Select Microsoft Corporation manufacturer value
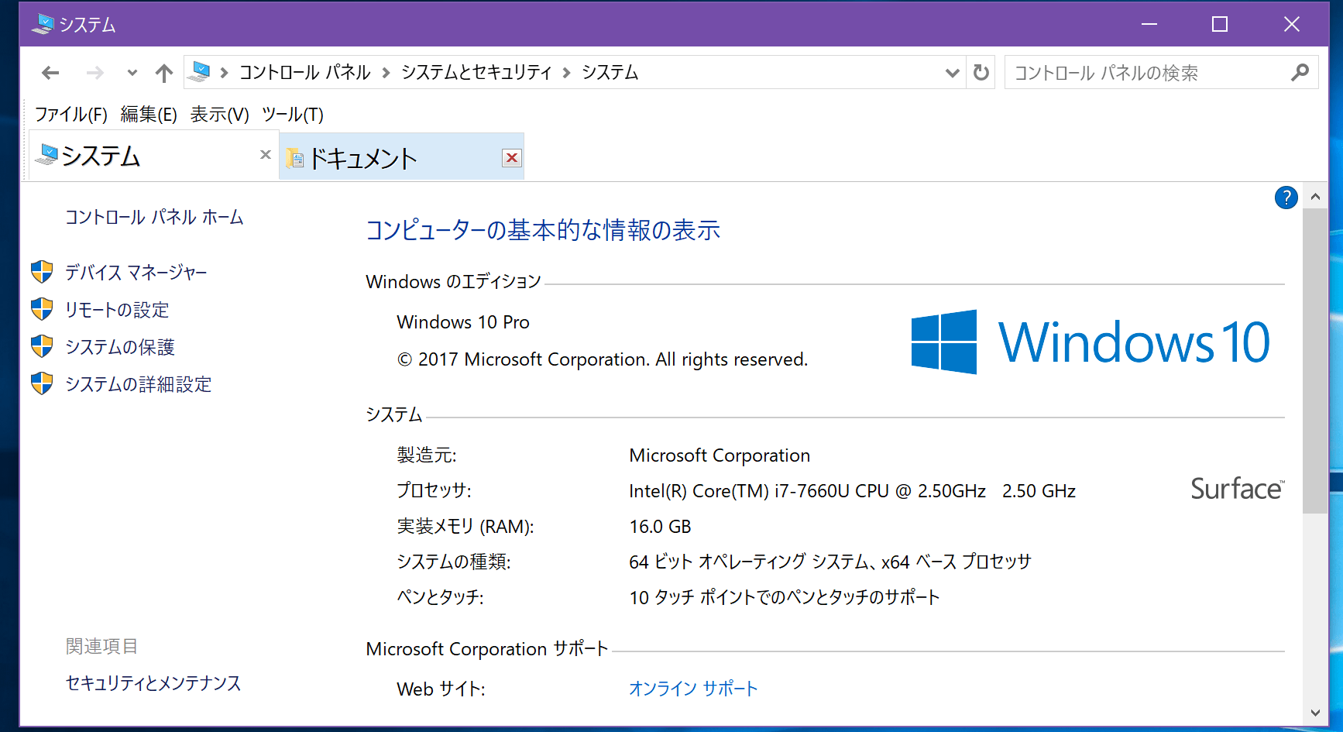This screenshot has width=1343, height=732. [x=720, y=455]
